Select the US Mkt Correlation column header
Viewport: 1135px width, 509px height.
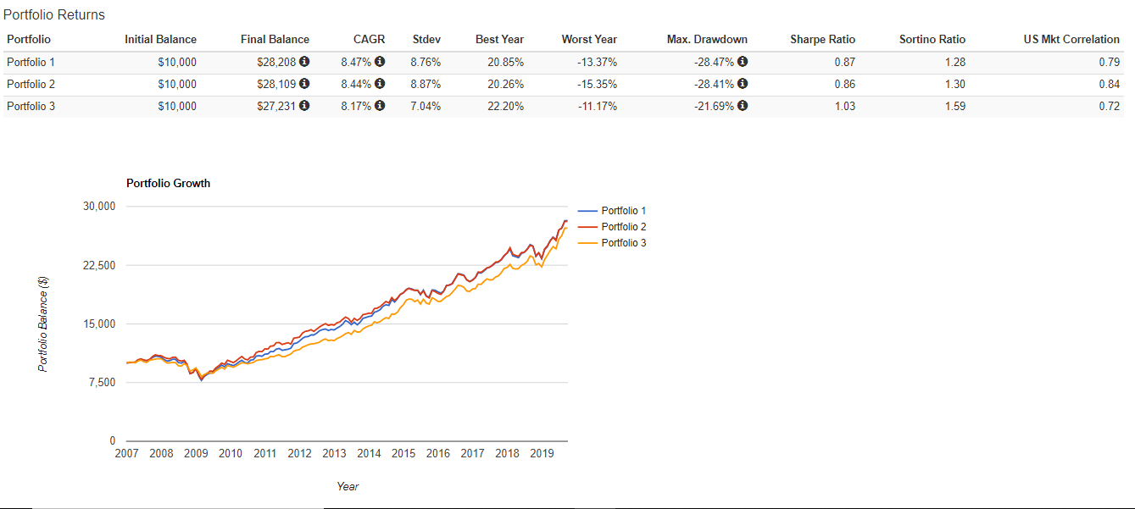(1071, 40)
